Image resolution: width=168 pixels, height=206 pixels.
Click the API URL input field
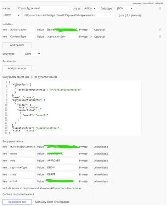[x=69, y=15]
